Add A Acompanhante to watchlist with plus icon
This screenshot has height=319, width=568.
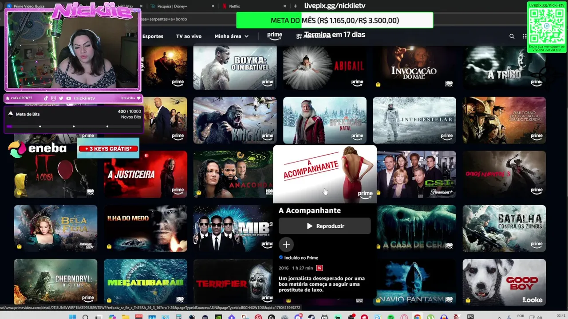[286, 245]
